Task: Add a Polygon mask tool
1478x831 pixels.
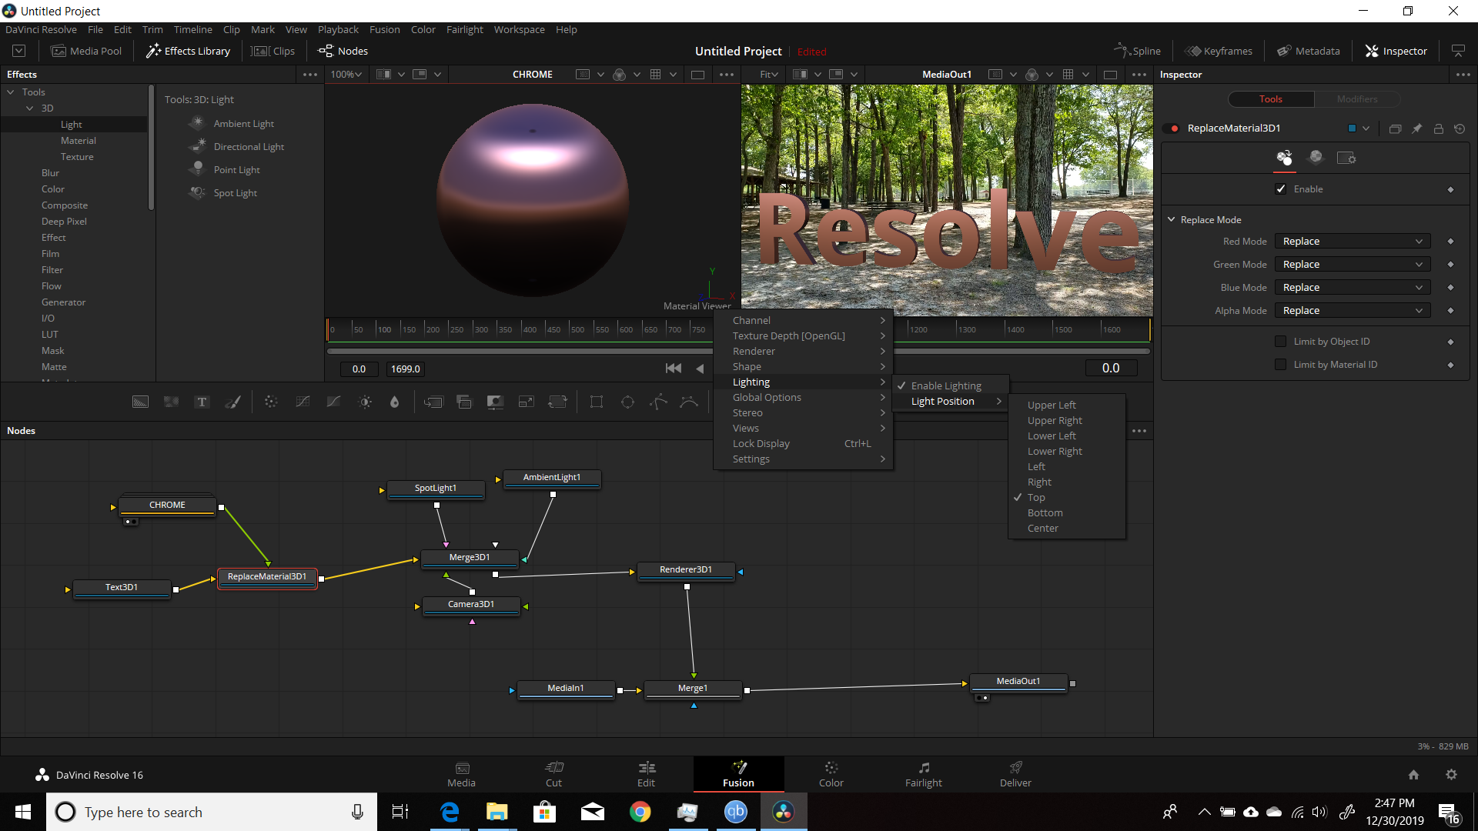Action: point(658,402)
